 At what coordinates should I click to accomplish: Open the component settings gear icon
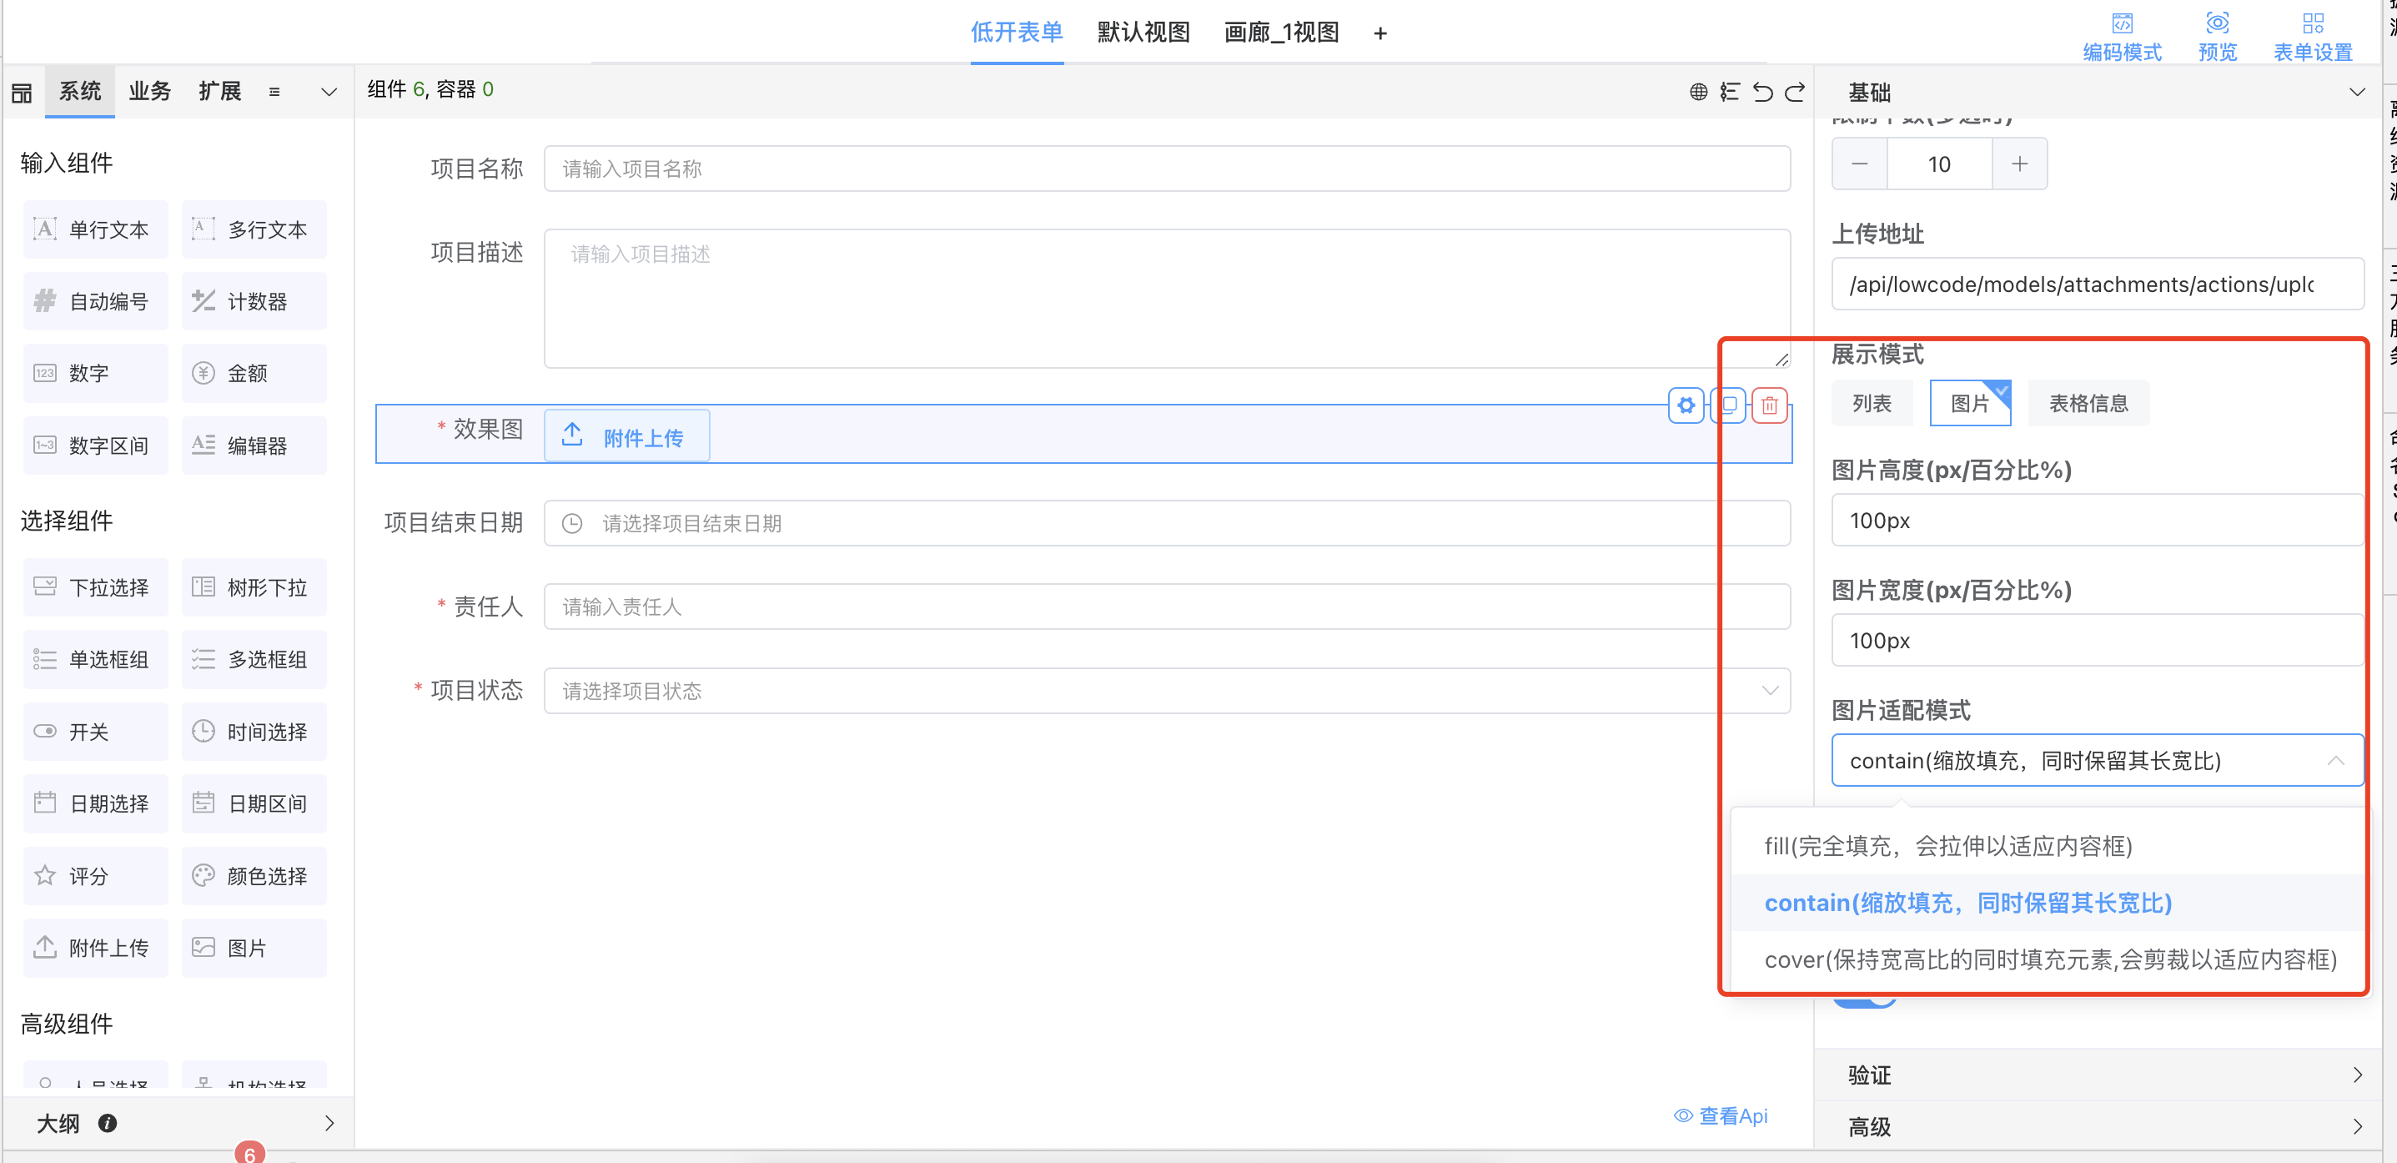1686,405
